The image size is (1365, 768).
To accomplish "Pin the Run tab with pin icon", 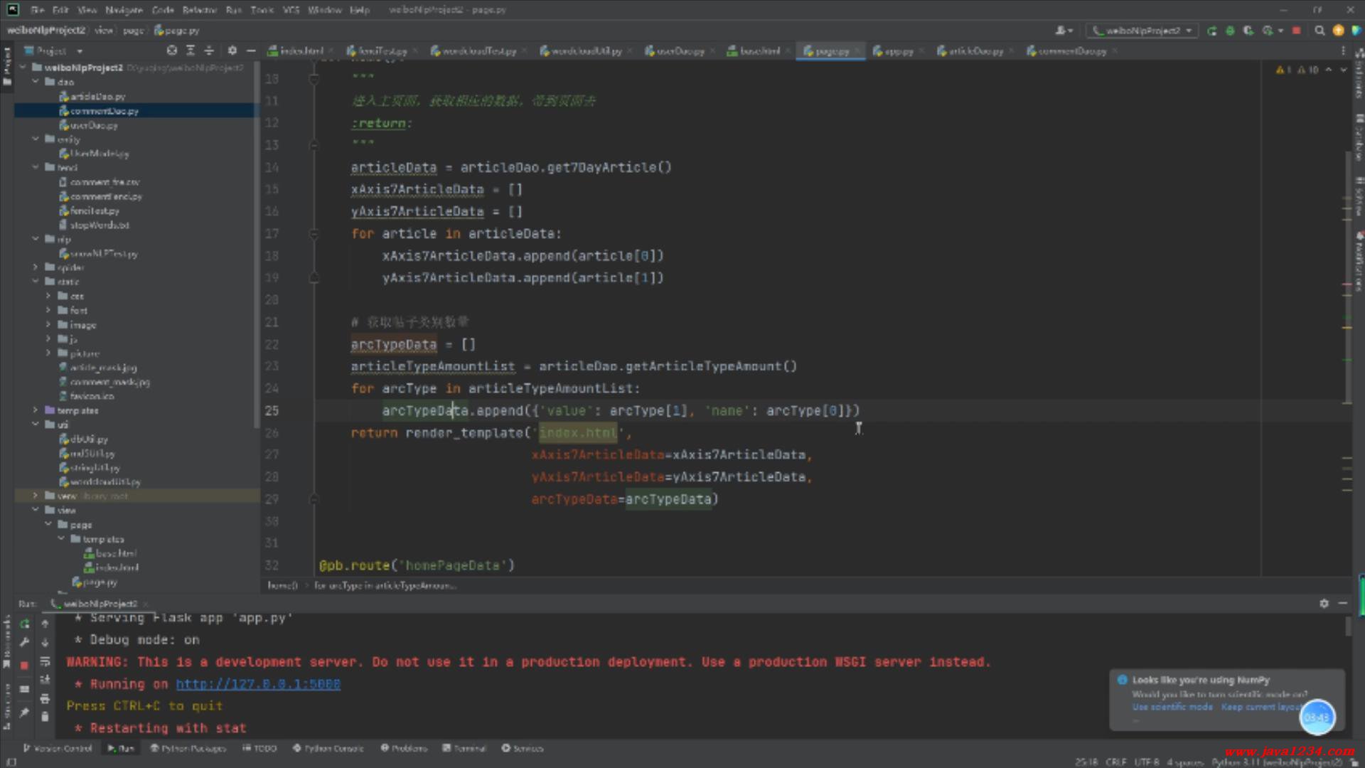I will 25,712.
